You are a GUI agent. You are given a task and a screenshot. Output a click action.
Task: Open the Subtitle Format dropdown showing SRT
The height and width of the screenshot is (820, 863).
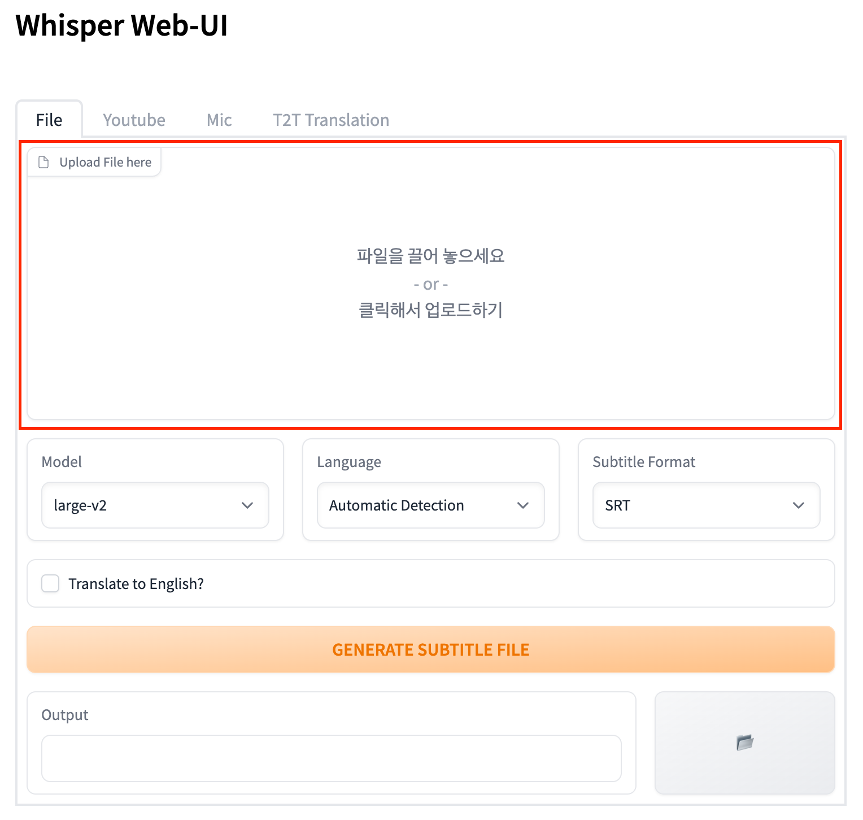pyautogui.click(x=707, y=505)
